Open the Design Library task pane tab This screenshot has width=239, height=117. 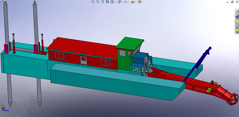pos(237,16)
